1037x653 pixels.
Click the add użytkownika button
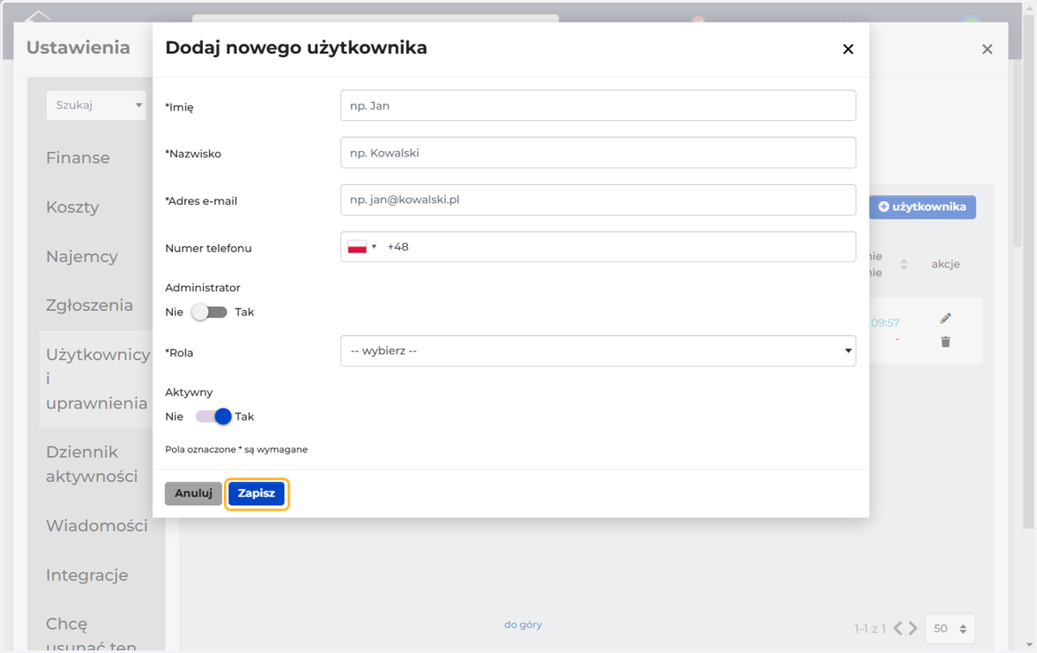[x=922, y=207]
